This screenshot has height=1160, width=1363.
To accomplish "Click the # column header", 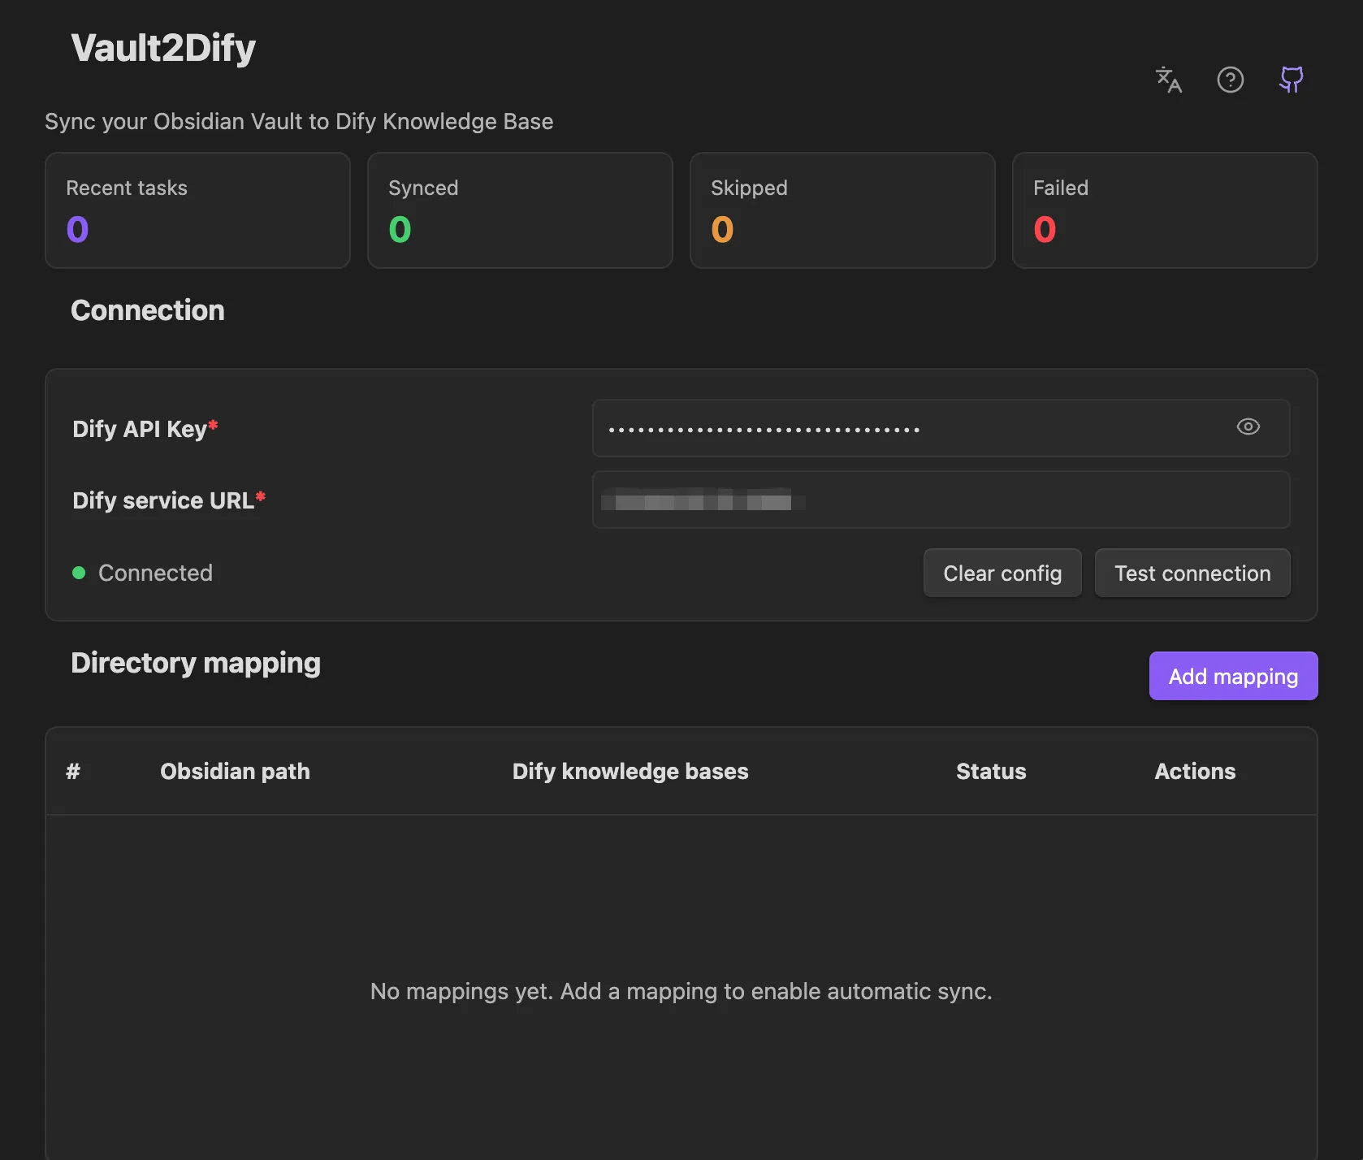I will [x=73, y=771].
